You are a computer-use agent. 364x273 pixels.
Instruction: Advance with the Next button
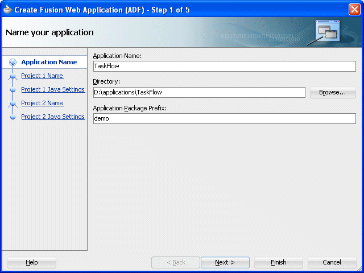click(225, 262)
